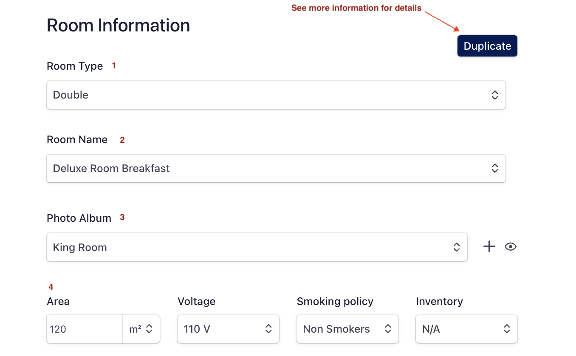Click the plus icon beside Photo Album
The image size is (576, 356).
(x=489, y=247)
